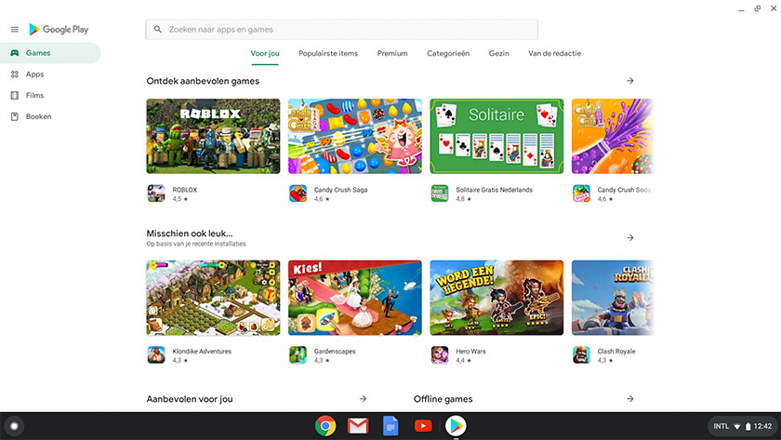
Task: Click the launcher circle button on shelf
Action: (x=14, y=426)
